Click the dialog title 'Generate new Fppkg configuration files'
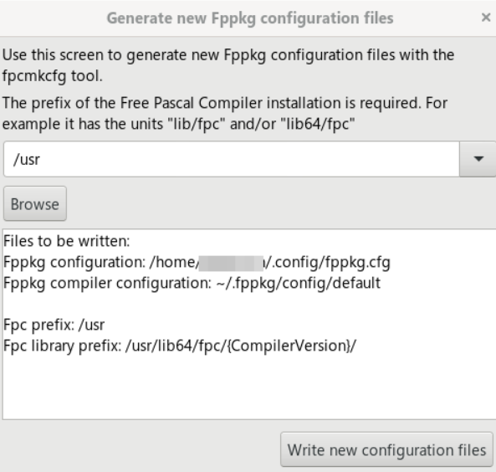Screen dimensions: 496x472 pyautogui.click(x=250, y=18)
